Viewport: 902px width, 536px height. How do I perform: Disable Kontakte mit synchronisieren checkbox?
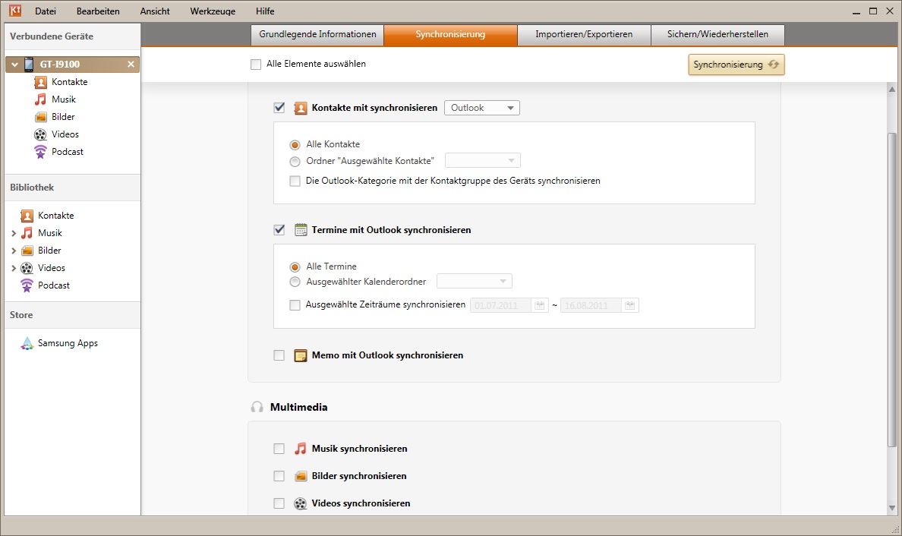(x=279, y=108)
